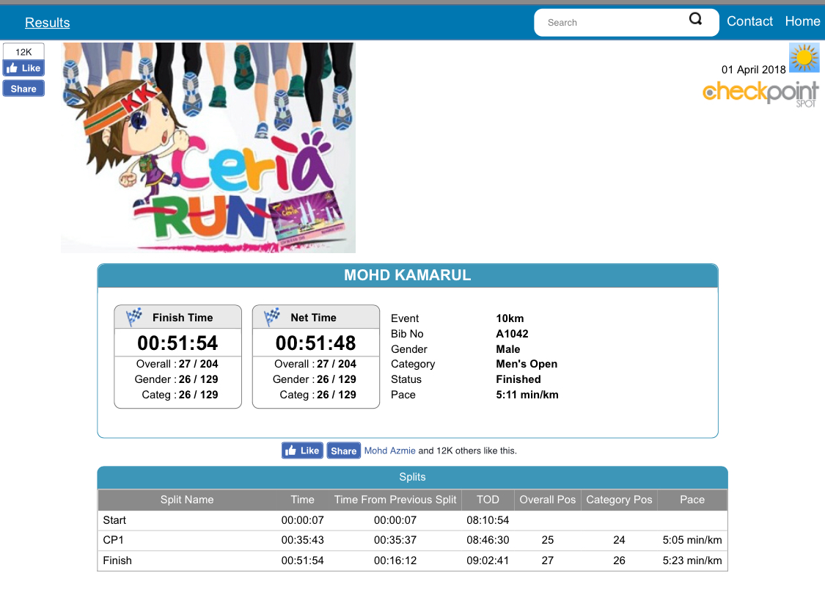Image resolution: width=825 pixels, height=606 pixels.
Task: Click the sun weather icon
Action: [804, 57]
